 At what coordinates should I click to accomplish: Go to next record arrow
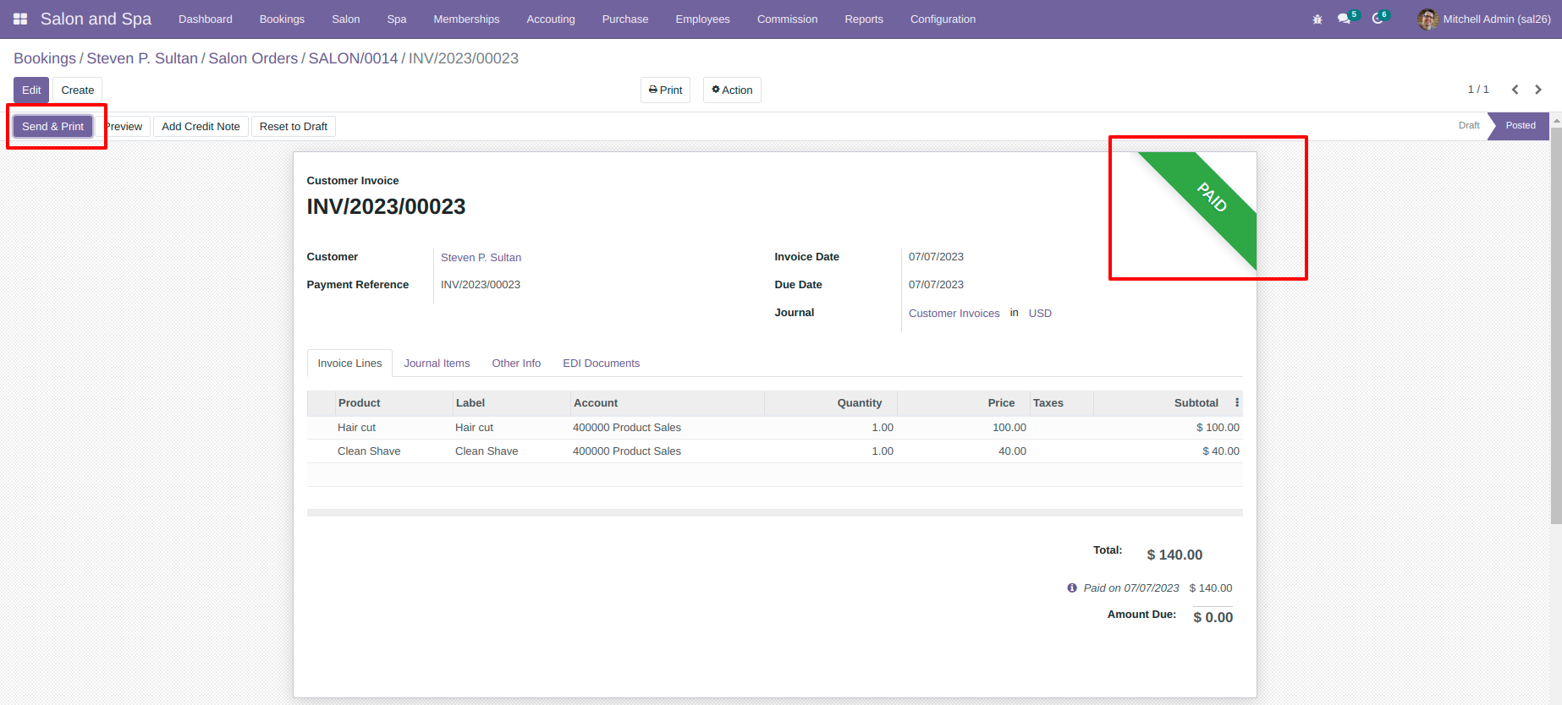(1538, 90)
